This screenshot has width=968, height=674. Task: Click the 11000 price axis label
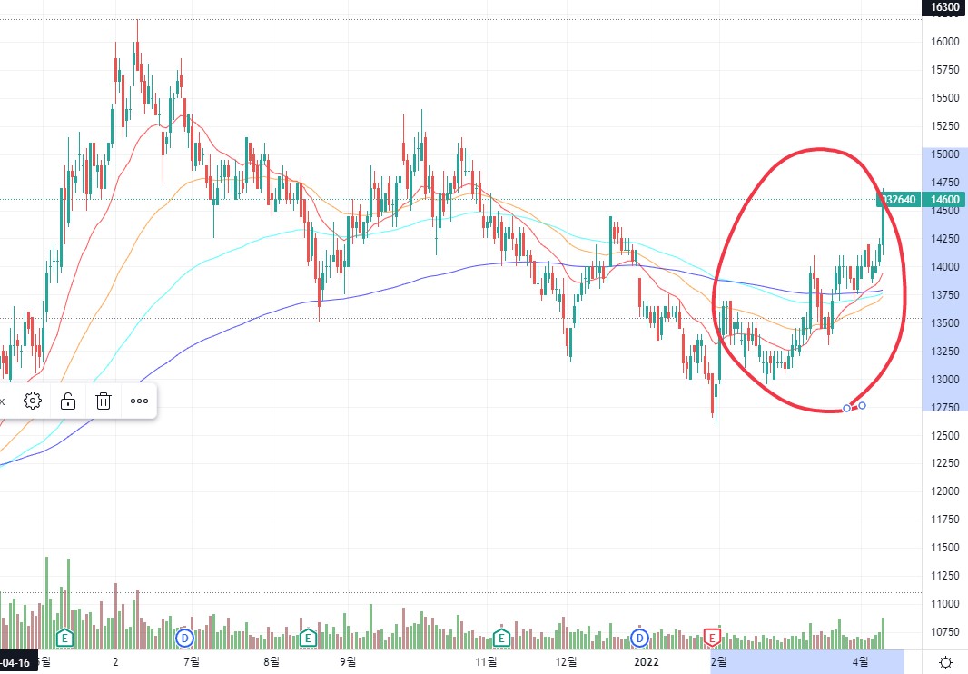pyautogui.click(x=945, y=603)
